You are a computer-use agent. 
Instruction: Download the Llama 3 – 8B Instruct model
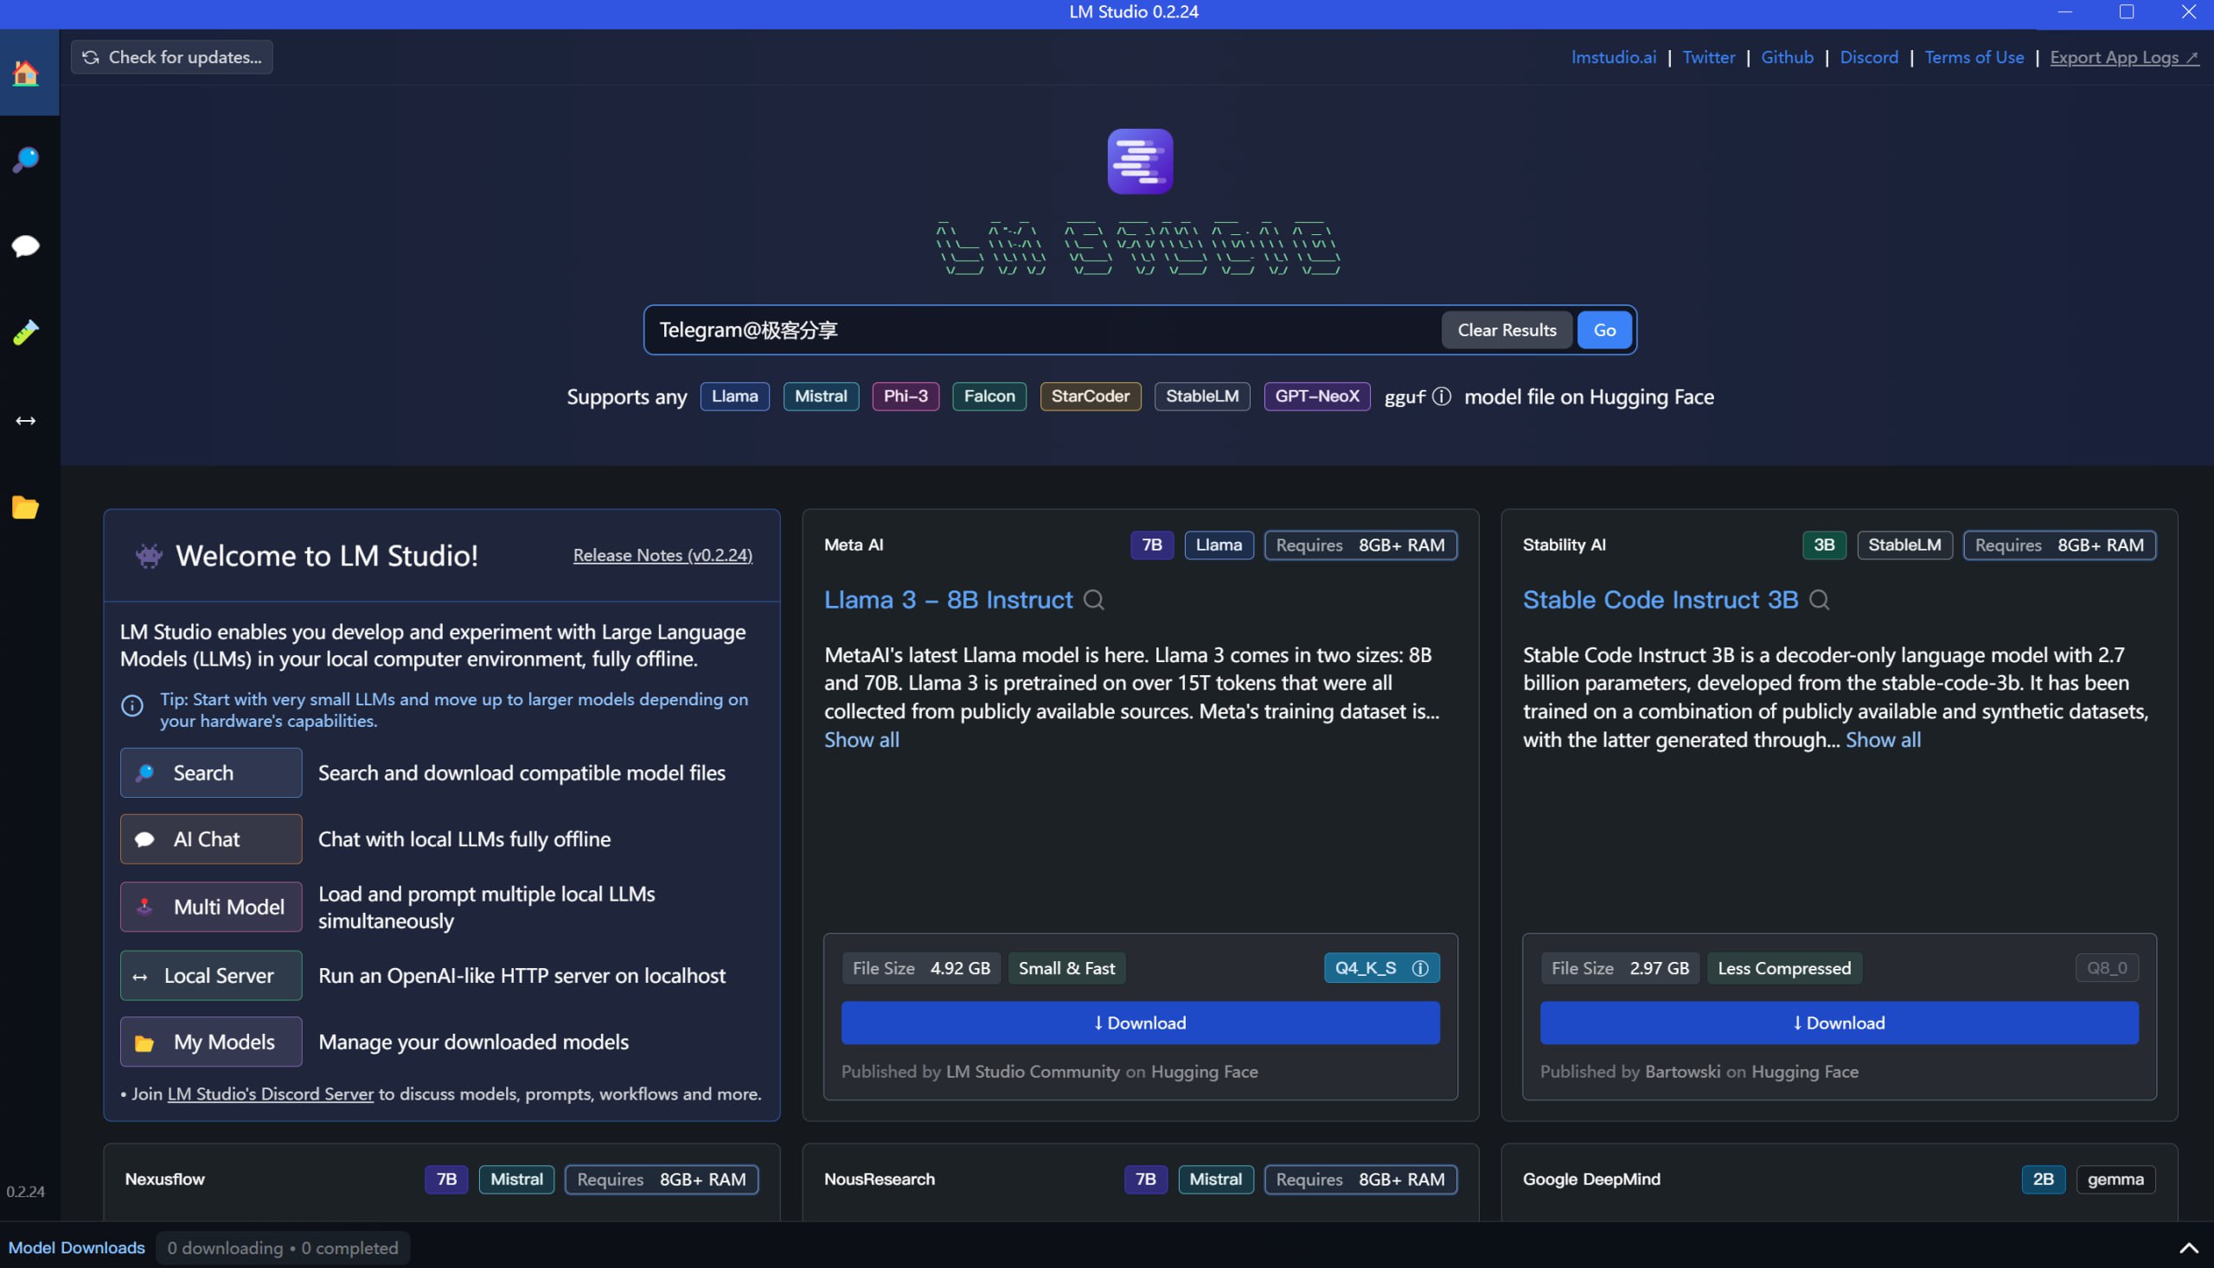tap(1140, 1023)
